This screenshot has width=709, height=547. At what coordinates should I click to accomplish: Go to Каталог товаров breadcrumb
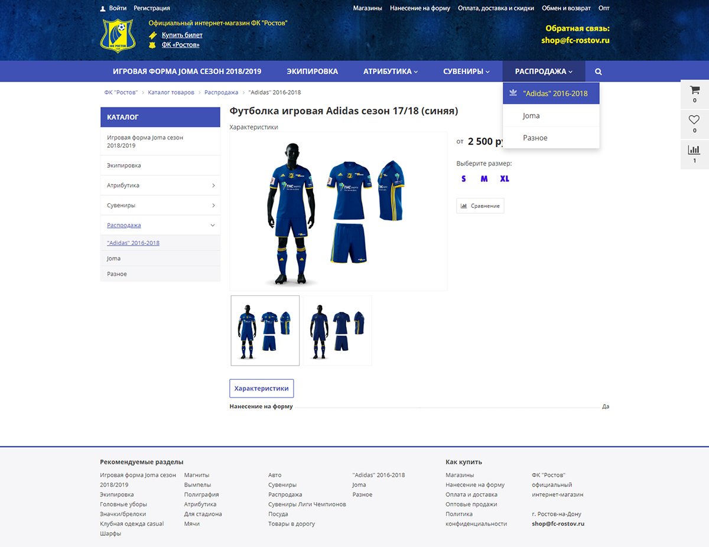pyautogui.click(x=171, y=92)
